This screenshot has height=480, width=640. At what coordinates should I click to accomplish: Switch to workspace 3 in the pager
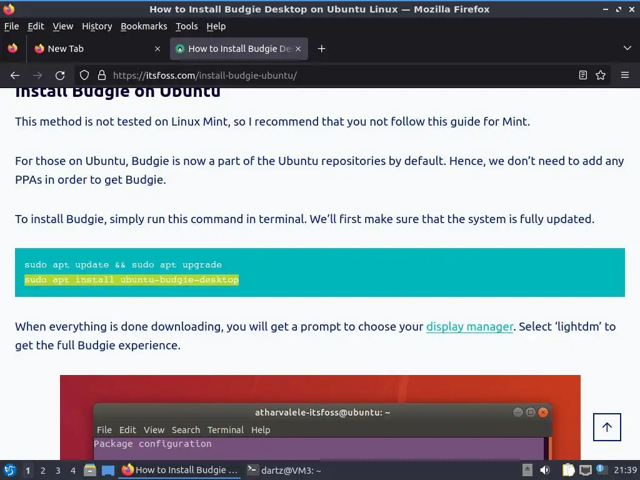tap(58, 470)
